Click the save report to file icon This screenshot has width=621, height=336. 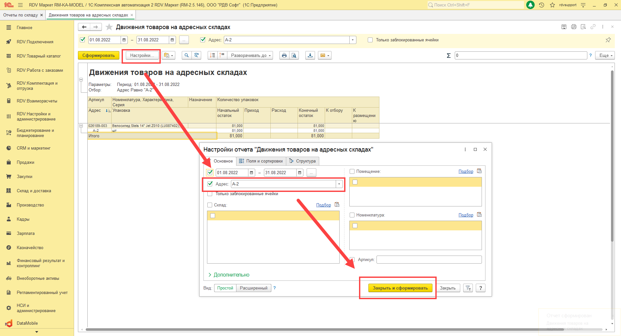point(310,56)
